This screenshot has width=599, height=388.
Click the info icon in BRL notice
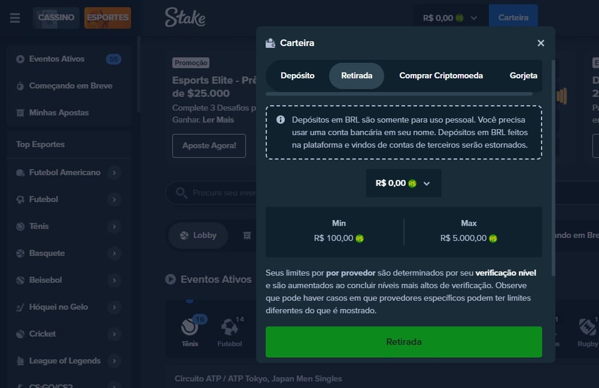coord(281,120)
